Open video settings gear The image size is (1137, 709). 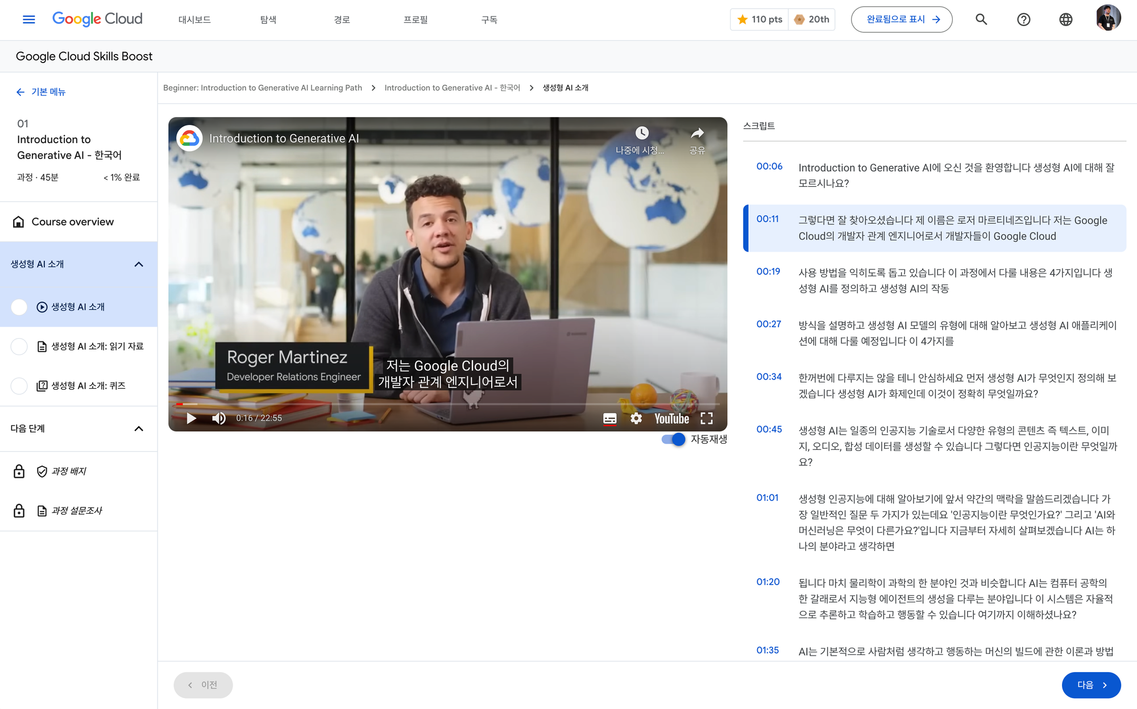[636, 418]
